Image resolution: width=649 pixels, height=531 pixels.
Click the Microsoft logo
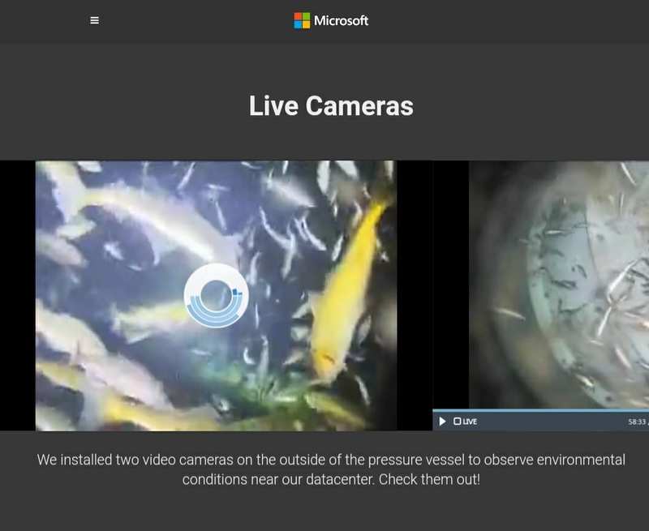click(331, 20)
